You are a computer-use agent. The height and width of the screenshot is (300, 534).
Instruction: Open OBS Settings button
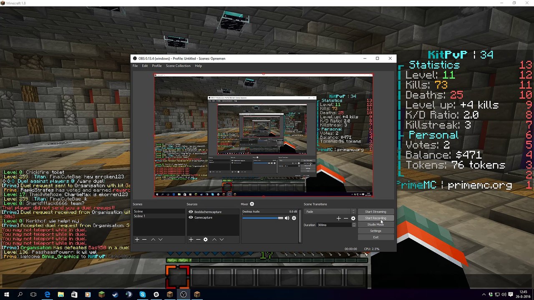(x=375, y=231)
